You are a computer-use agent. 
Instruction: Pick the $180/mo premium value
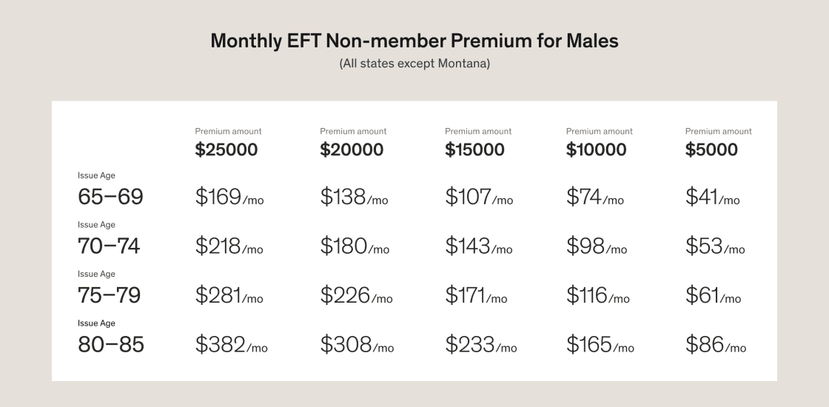355,246
